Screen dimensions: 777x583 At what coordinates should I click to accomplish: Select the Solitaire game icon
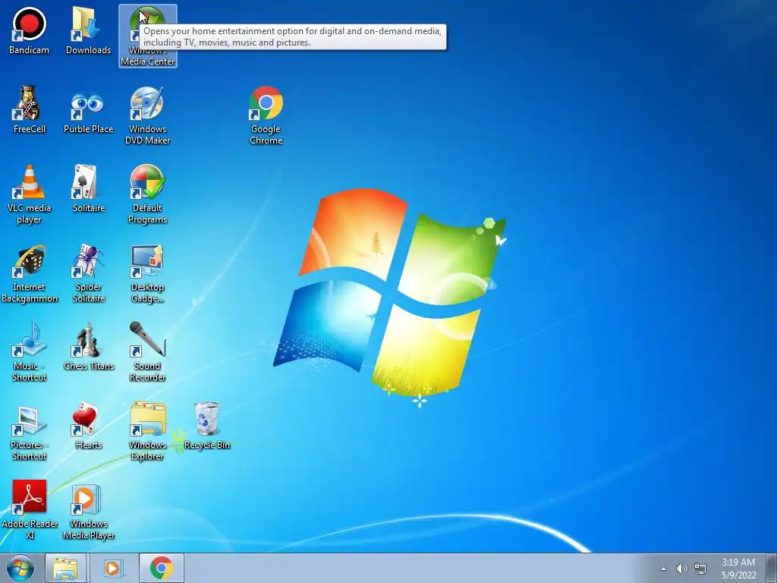[x=88, y=188]
